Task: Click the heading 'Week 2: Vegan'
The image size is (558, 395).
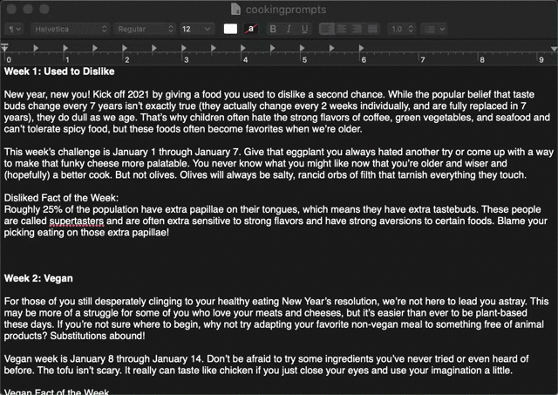Action: point(38,278)
